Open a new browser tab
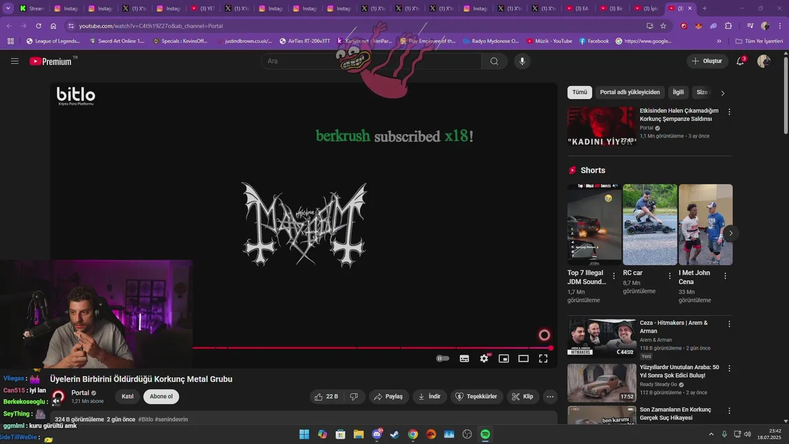 [x=705, y=9]
